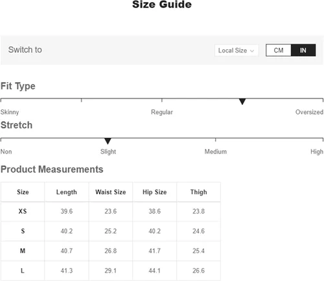Click the Hip Size column header

(x=155, y=192)
